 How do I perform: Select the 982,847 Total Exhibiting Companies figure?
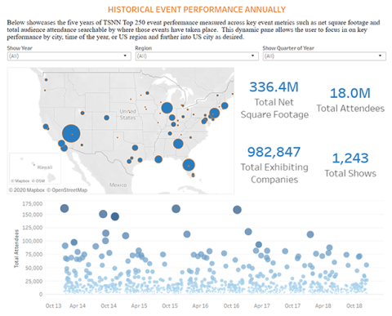click(274, 152)
